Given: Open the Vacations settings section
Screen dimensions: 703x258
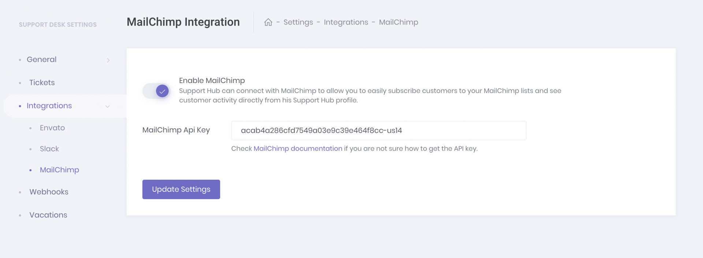Looking at the screenshot, I should [x=48, y=215].
